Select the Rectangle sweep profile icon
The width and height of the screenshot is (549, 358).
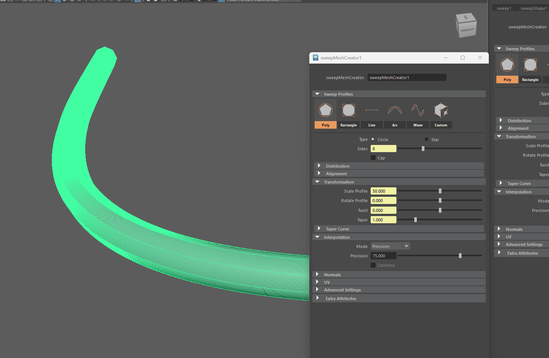pos(348,111)
